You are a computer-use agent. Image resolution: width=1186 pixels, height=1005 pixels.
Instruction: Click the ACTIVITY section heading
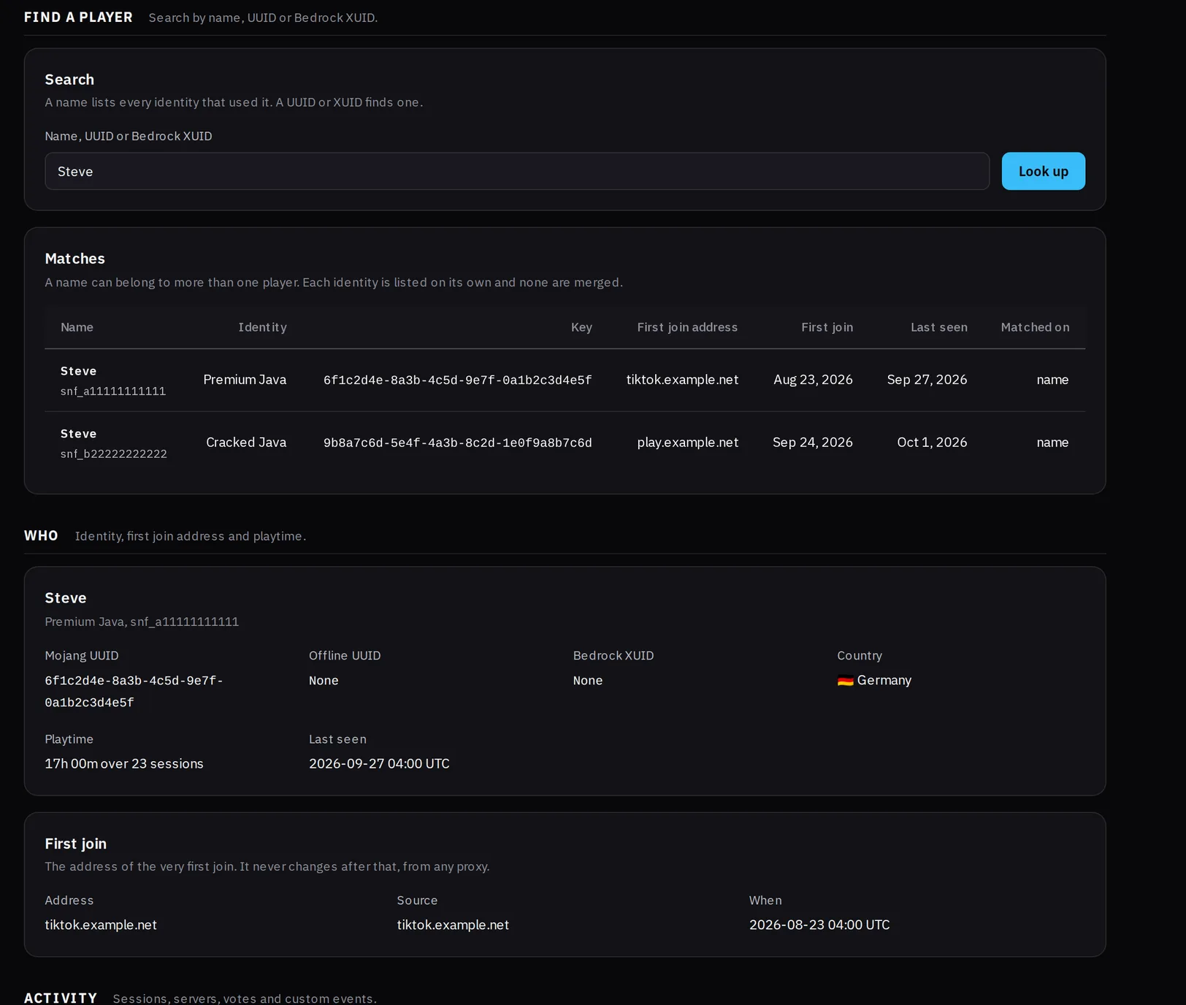click(x=61, y=998)
